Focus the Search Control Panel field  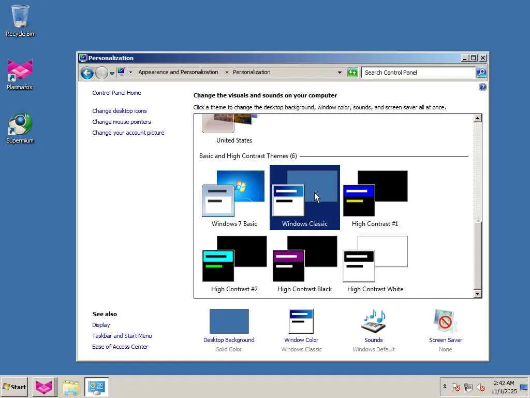(x=418, y=73)
